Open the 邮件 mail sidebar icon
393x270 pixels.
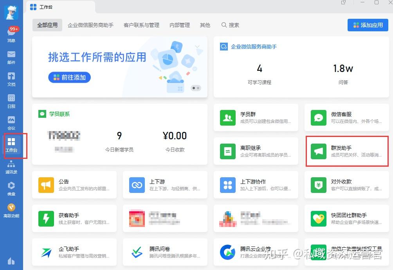click(x=11, y=58)
